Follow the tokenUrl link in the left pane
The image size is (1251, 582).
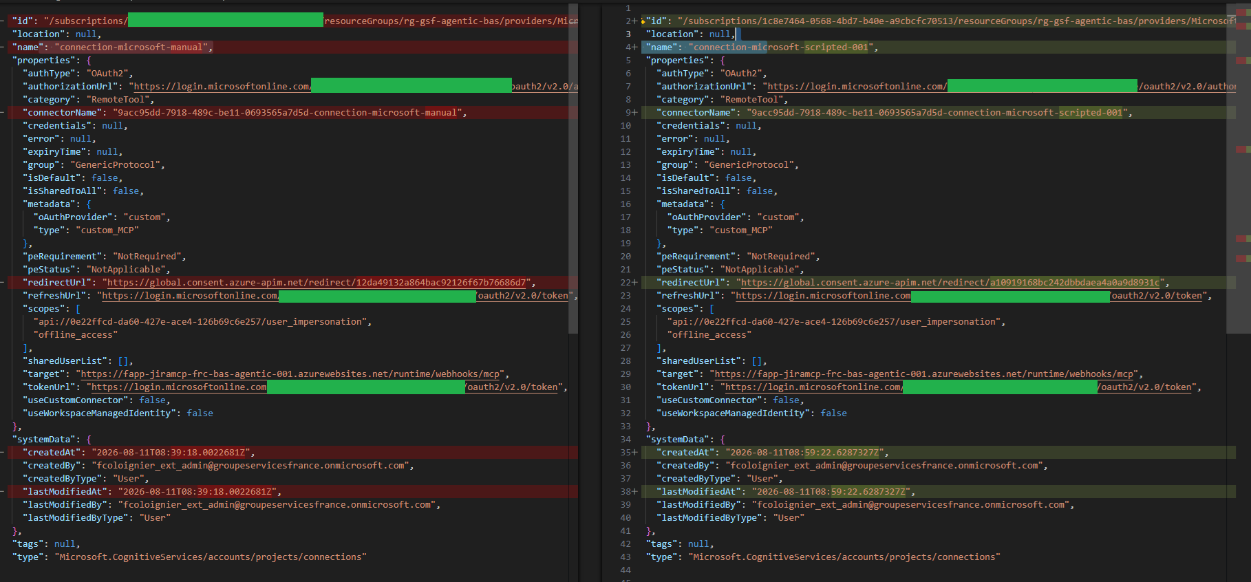click(x=325, y=387)
